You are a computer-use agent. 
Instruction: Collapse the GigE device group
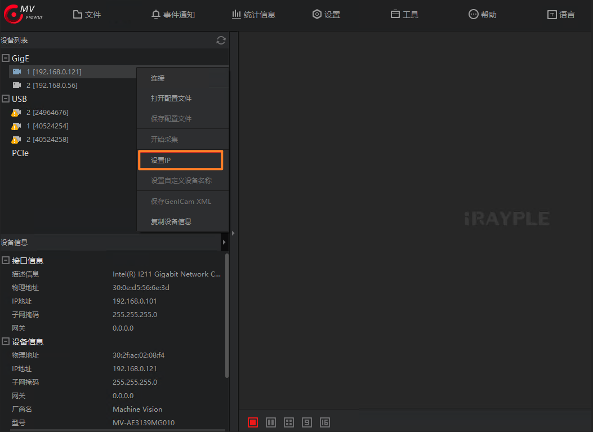[6, 58]
